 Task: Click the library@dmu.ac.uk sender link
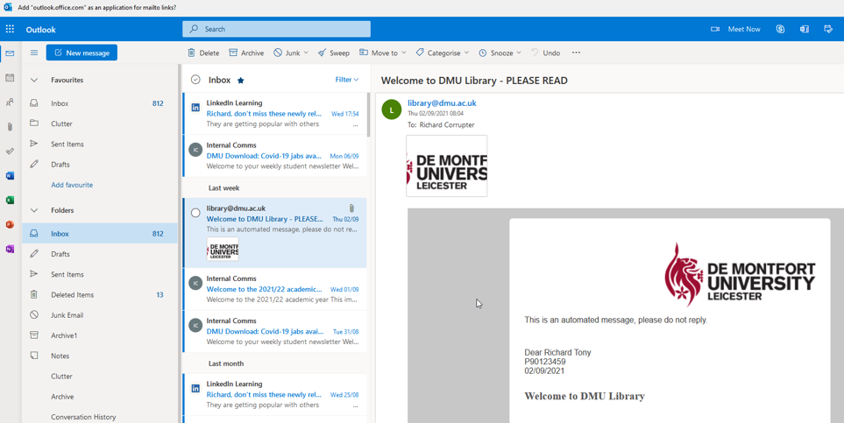pyautogui.click(x=442, y=102)
